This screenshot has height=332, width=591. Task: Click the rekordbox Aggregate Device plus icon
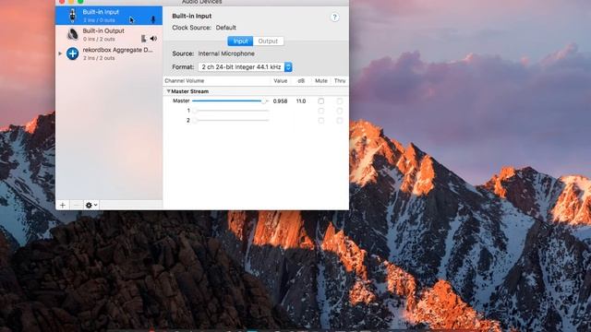coord(72,53)
